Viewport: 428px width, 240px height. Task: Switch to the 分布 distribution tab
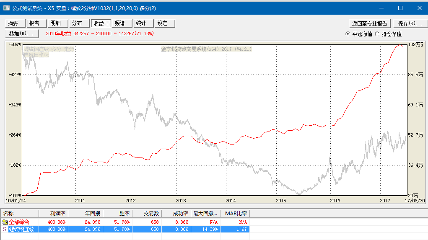79,23
